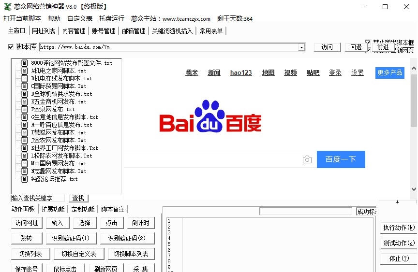
Task: Open the 打开当前脚本 menu
Action: (x=22, y=18)
